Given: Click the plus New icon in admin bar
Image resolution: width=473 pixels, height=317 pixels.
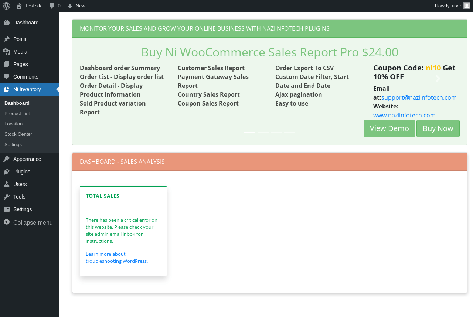Looking at the screenshot, I should pyautogui.click(x=70, y=6).
